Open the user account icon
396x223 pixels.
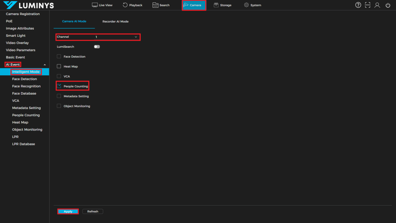coord(377,5)
